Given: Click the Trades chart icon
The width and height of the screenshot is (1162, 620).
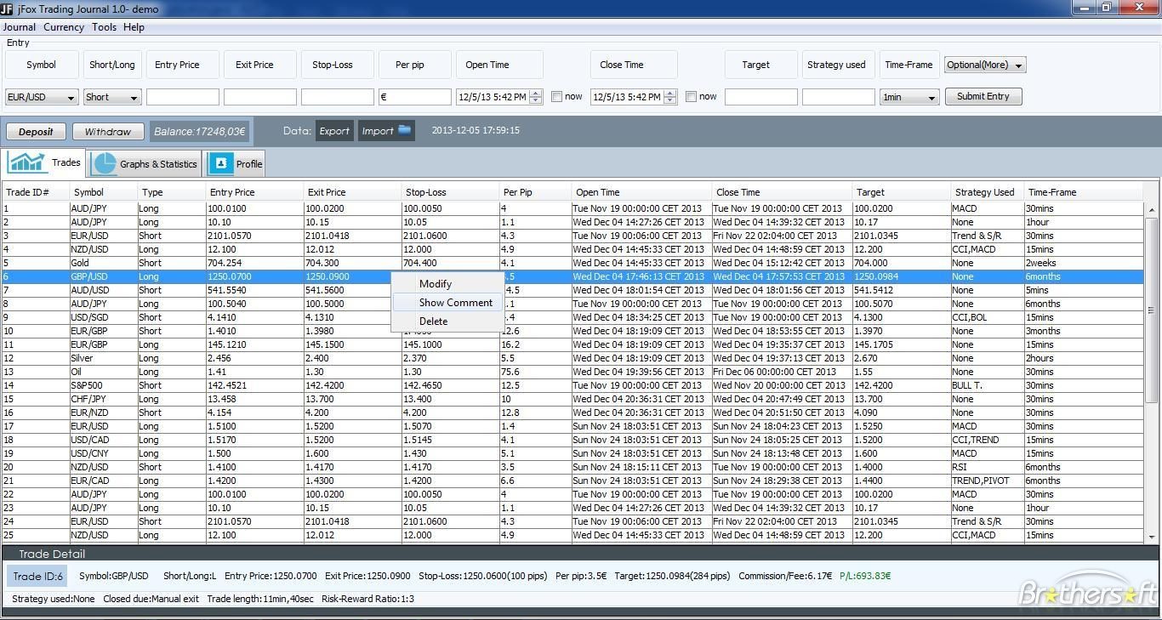Looking at the screenshot, I should (x=26, y=162).
